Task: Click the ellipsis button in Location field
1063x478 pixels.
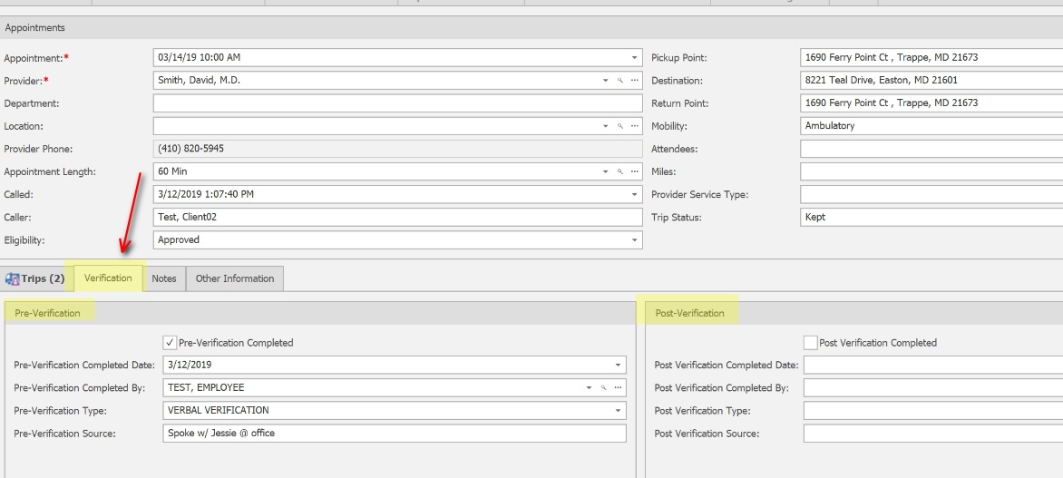Action: click(635, 126)
